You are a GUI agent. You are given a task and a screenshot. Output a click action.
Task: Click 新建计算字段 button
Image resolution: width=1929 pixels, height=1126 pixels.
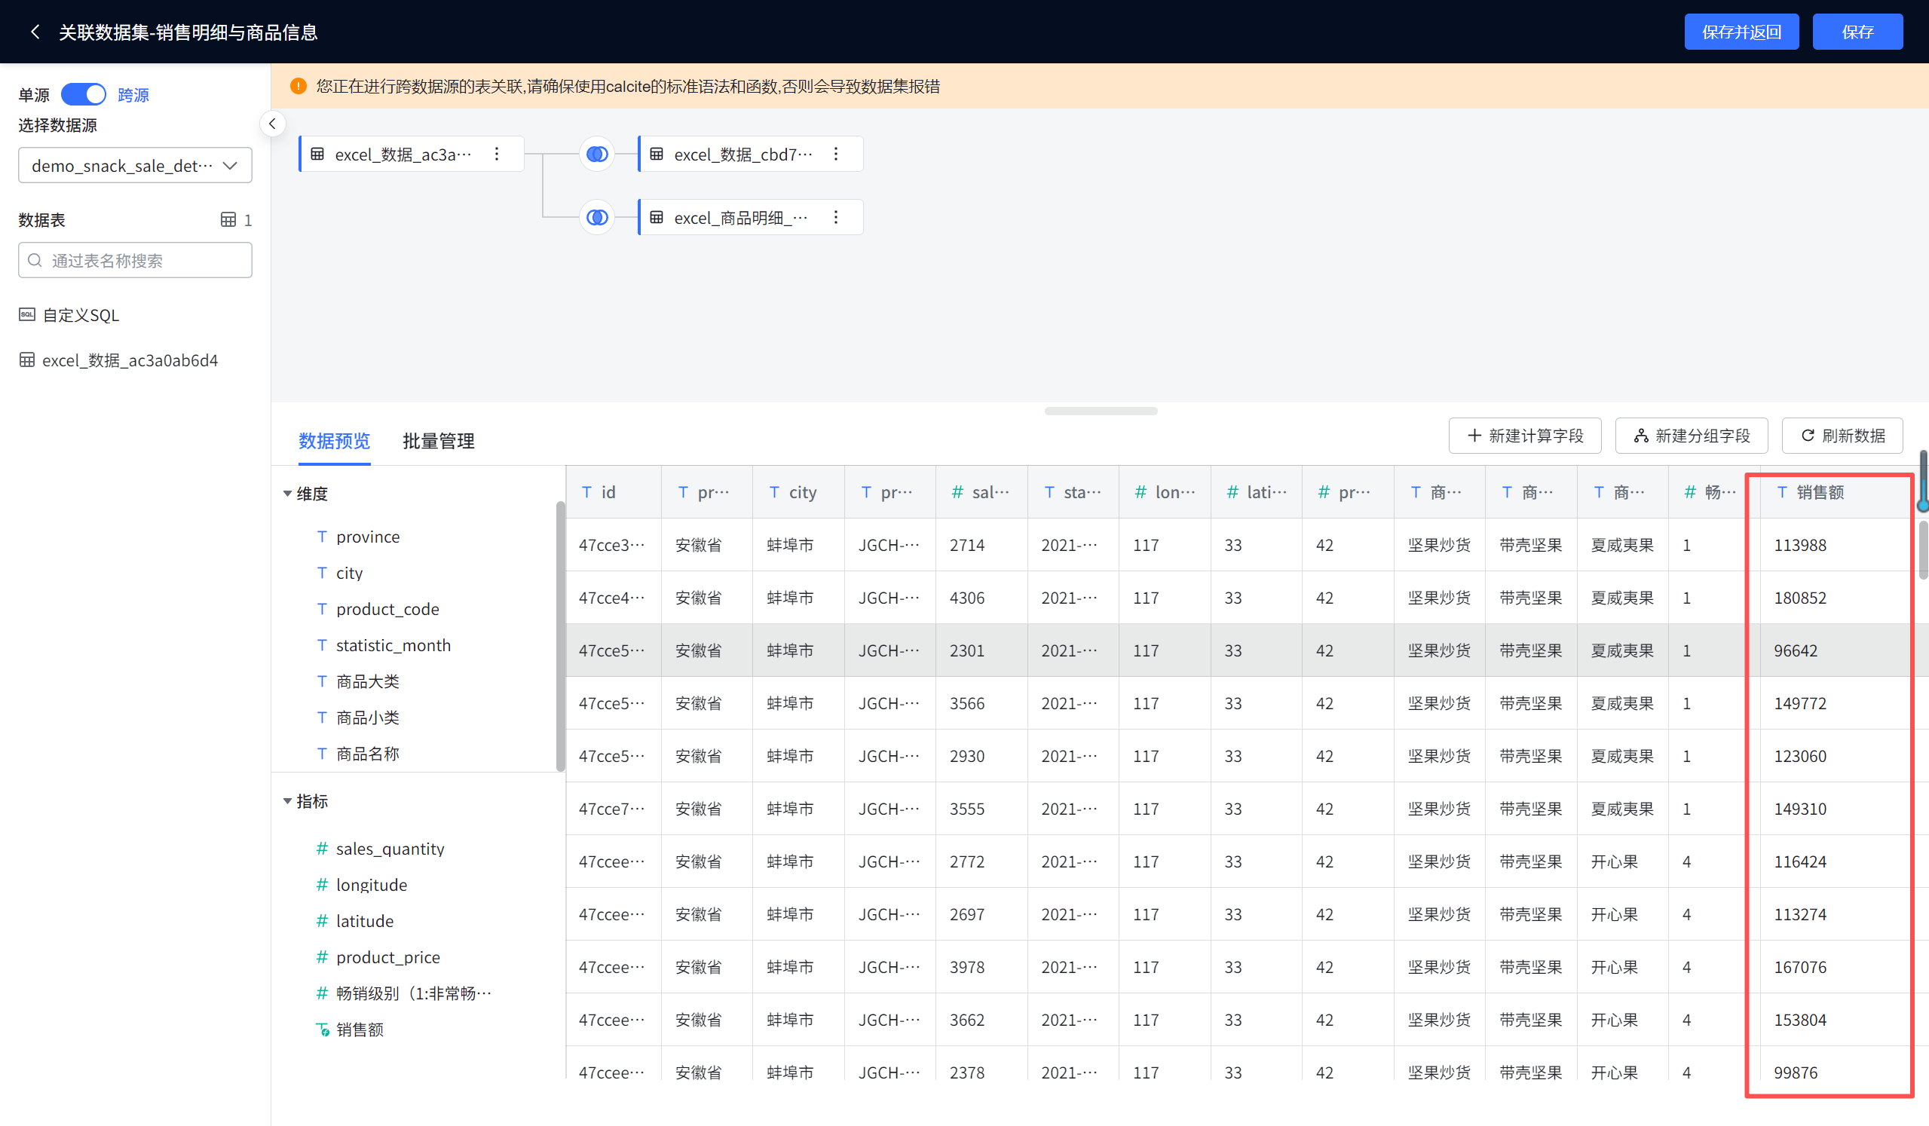pyautogui.click(x=1524, y=436)
